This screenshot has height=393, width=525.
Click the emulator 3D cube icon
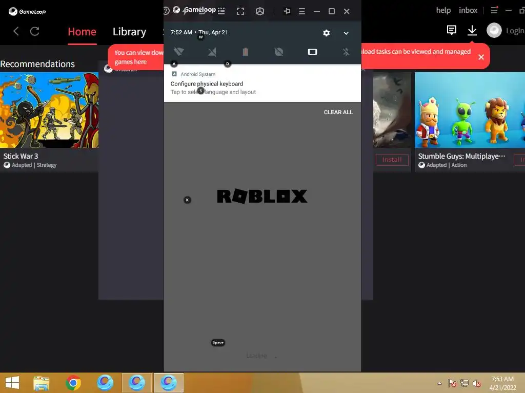[x=260, y=11]
